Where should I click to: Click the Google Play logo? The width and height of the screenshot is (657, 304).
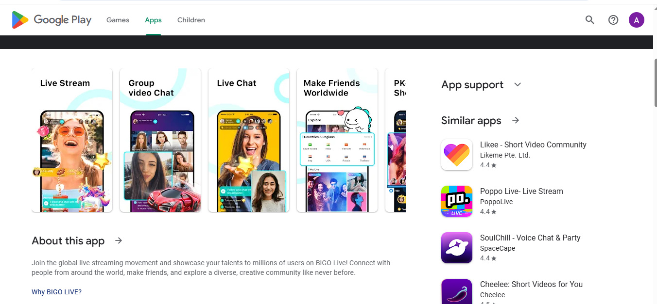52,20
